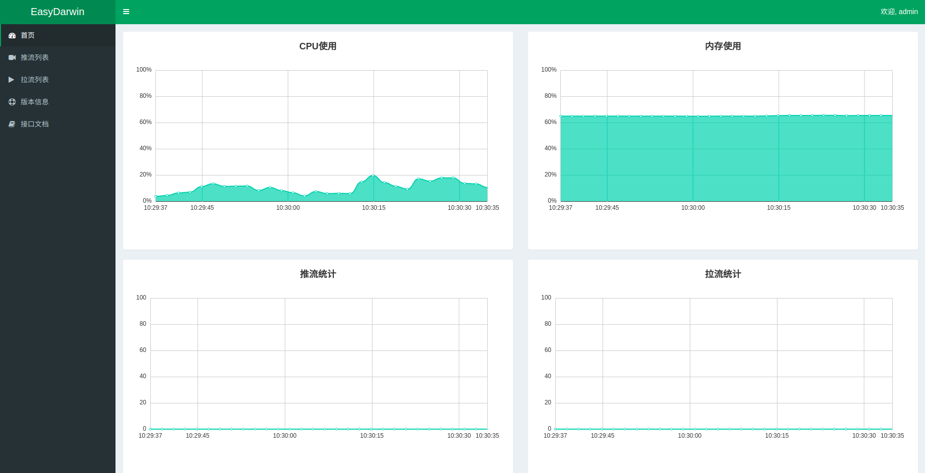The image size is (925, 473).
Task: Click the 10:30:35 label under memory chart
Action: (x=892, y=208)
